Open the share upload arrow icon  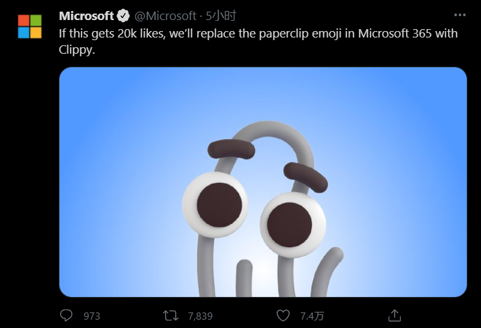click(394, 316)
